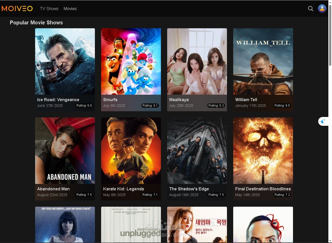
Task: Open Final Destination Bloodlines skull poster
Action: [263, 151]
